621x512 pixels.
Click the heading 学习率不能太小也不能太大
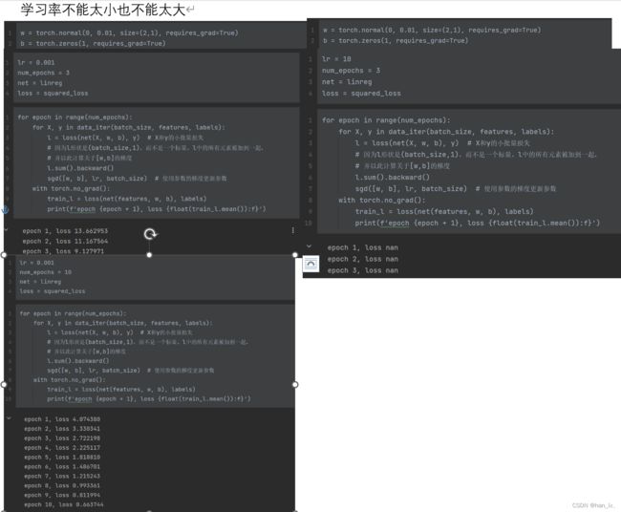[103, 10]
